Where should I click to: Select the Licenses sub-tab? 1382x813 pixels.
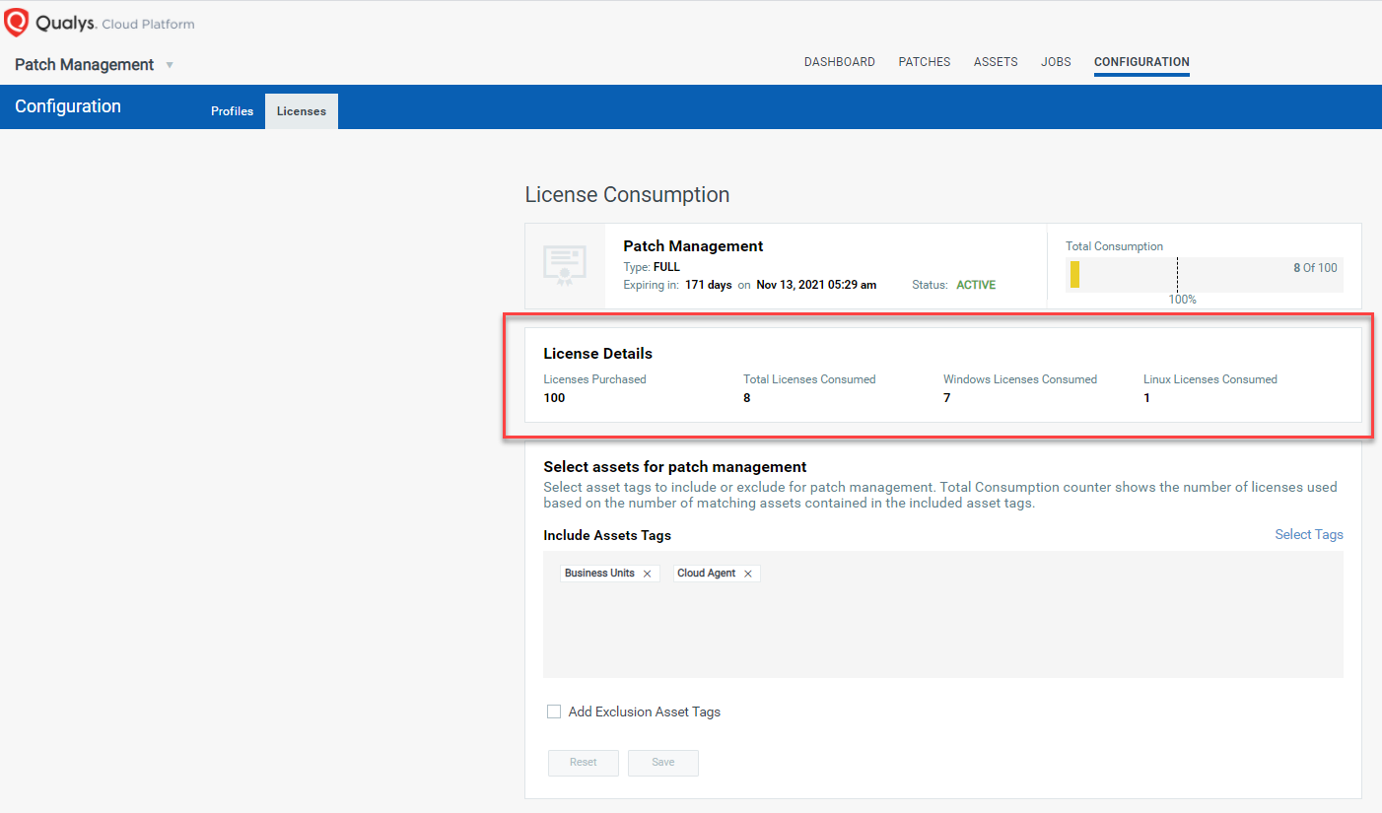point(302,111)
